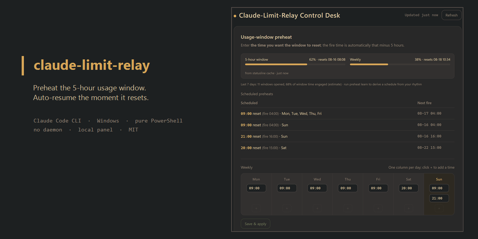Image resolution: width=478 pixels, height=239 pixels.
Task: Click the Auto-resume the moment it resets line
Action: tap(91, 98)
